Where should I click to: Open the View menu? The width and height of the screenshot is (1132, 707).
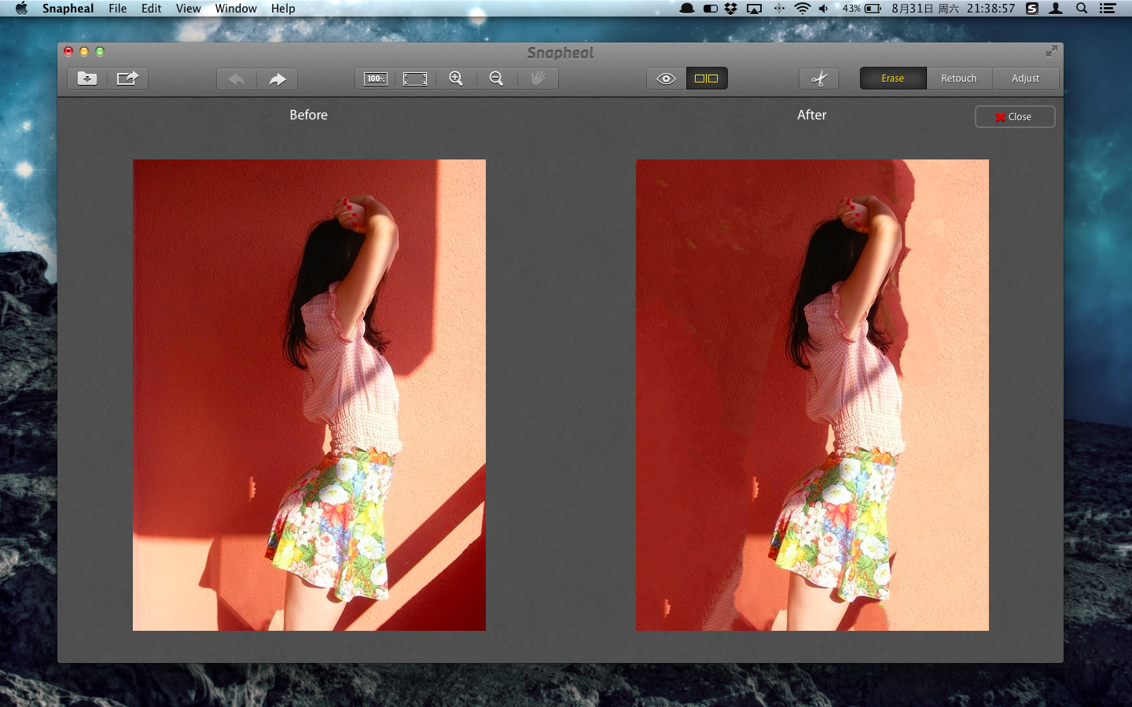point(188,9)
